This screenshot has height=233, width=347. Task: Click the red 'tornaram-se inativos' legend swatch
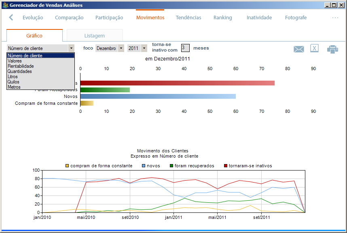(x=225, y=166)
